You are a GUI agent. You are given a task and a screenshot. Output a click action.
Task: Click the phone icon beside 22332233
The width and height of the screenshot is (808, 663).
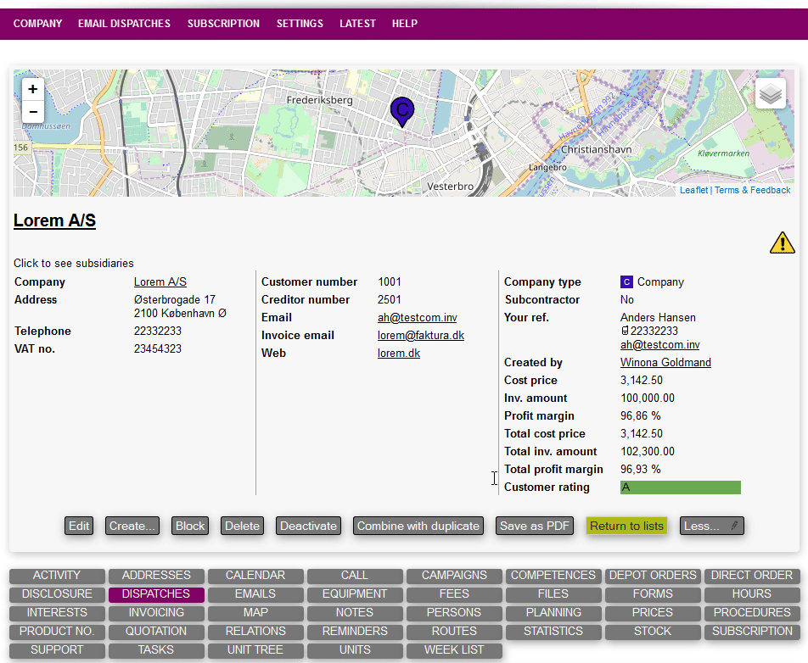click(x=625, y=331)
